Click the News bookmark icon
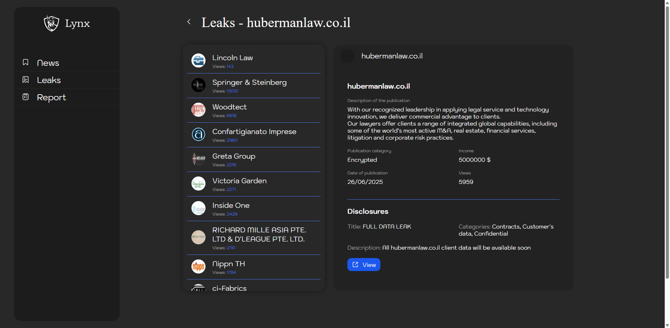The image size is (670, 328). pyautogui.click(x=26, y=62)
